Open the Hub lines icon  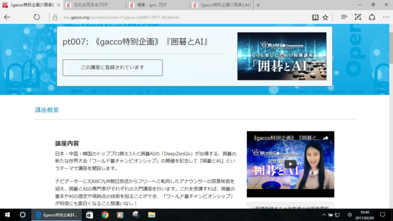[344, 17]
